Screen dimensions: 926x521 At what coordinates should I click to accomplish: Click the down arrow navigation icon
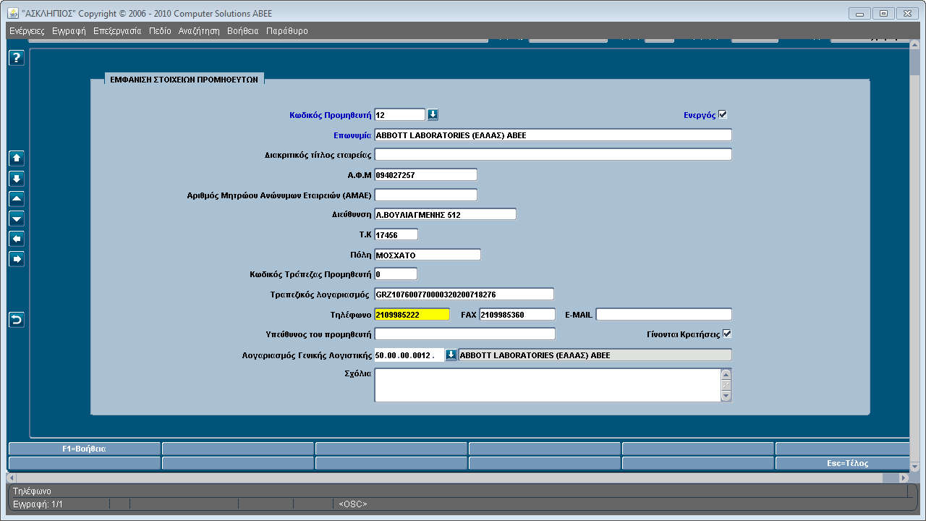point(17,178)
